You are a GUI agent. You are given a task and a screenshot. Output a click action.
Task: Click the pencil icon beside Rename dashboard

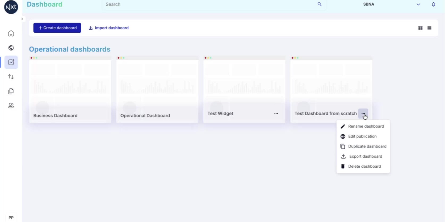click(343, 126)
